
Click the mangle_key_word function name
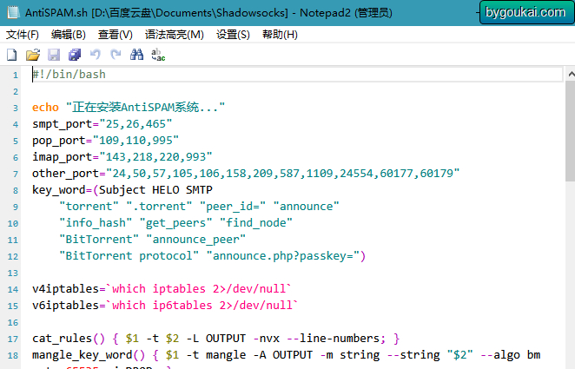point(83,355)
